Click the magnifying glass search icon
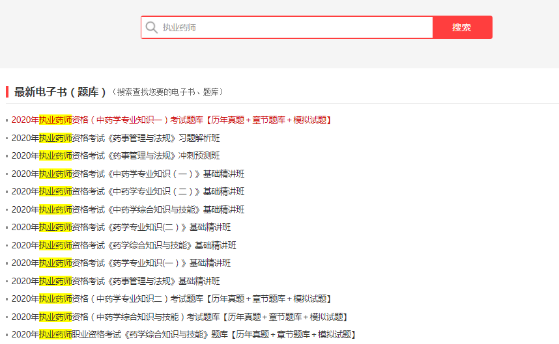 tap(152, 27)
